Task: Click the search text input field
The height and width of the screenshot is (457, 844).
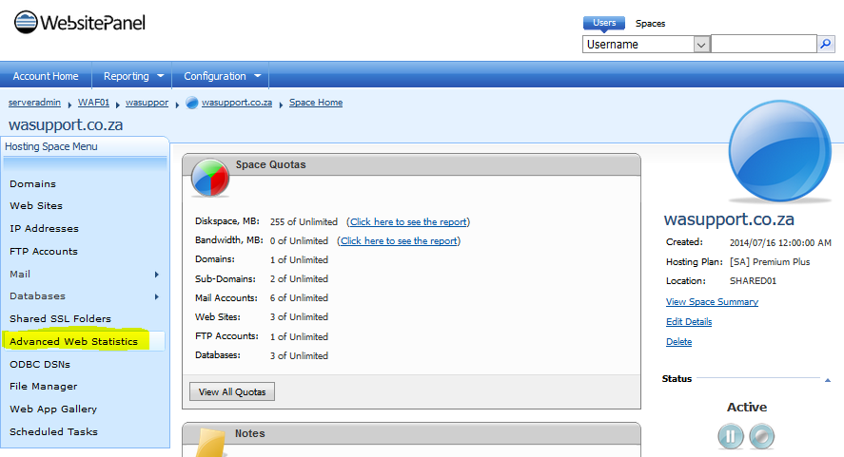Action: [764, 44]
